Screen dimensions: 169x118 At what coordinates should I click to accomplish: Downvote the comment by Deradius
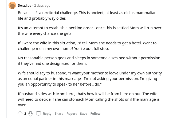[30, 113]
